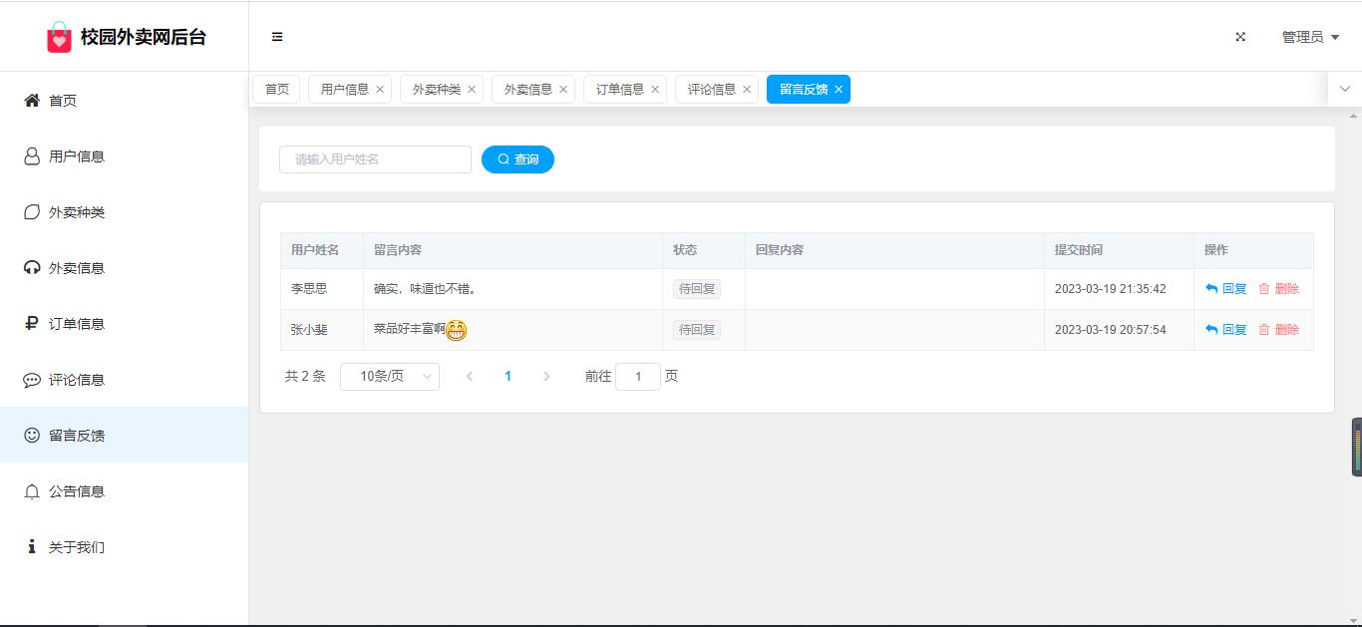The width and height of the screenshot is (1362, 627).
Task: Collapse sidebar using the hamburger icon
Action: click(277, 37)
